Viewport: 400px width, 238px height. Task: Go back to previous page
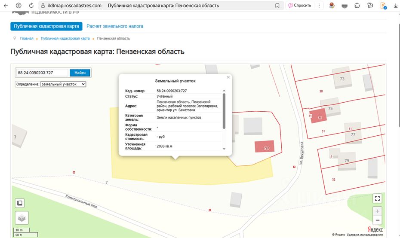6,6
